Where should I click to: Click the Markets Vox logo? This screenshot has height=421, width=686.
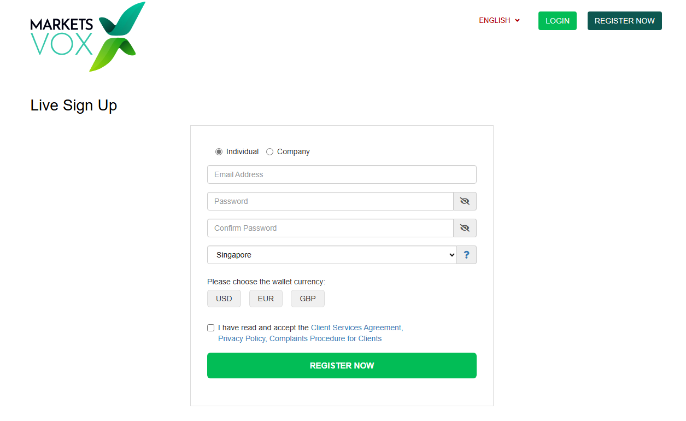tap(87, 37)
